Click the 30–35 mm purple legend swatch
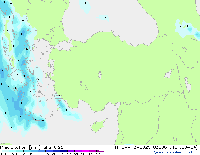 [71, 151]
